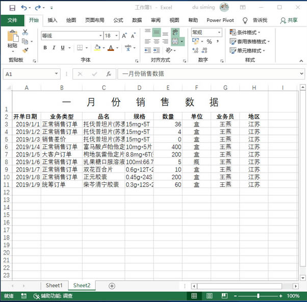Click 共享 Share button
Screen dimensions: 307x302
click(289, 20)
